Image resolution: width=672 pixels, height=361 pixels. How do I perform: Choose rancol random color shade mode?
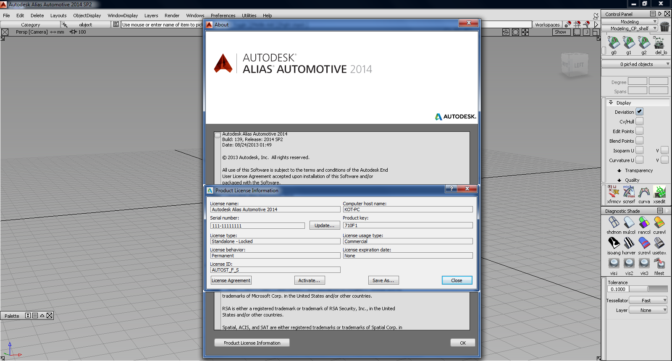click(644, 222)
